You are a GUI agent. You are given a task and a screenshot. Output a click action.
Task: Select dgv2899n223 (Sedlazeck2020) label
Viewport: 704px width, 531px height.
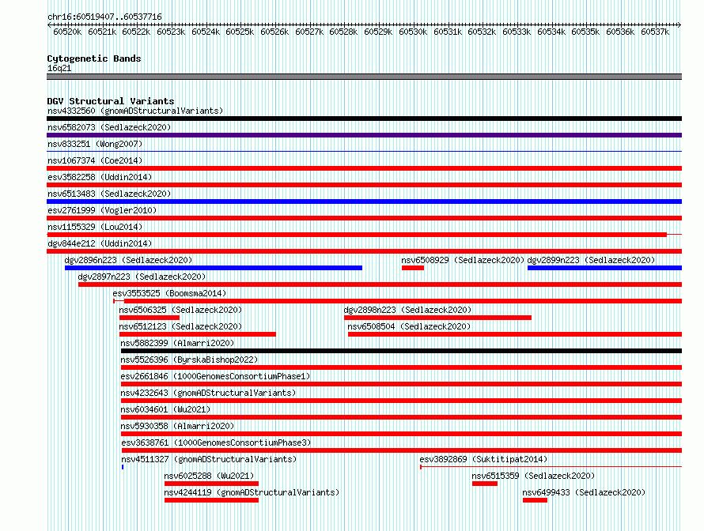[x=592, y=260]
